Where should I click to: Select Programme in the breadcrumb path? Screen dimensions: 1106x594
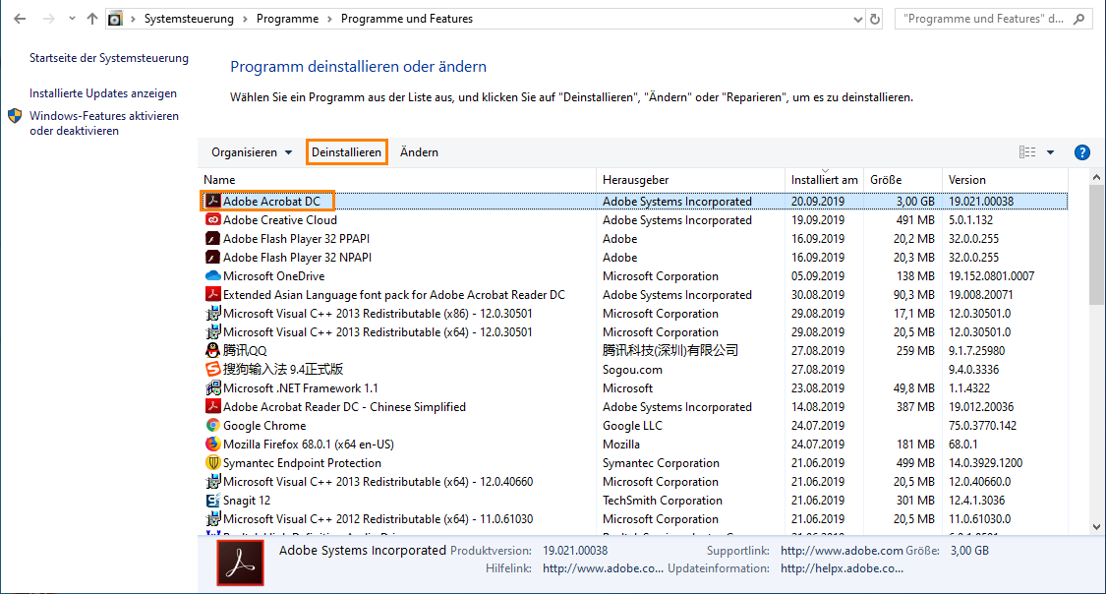pyautogui.click(x=287, y=19)
